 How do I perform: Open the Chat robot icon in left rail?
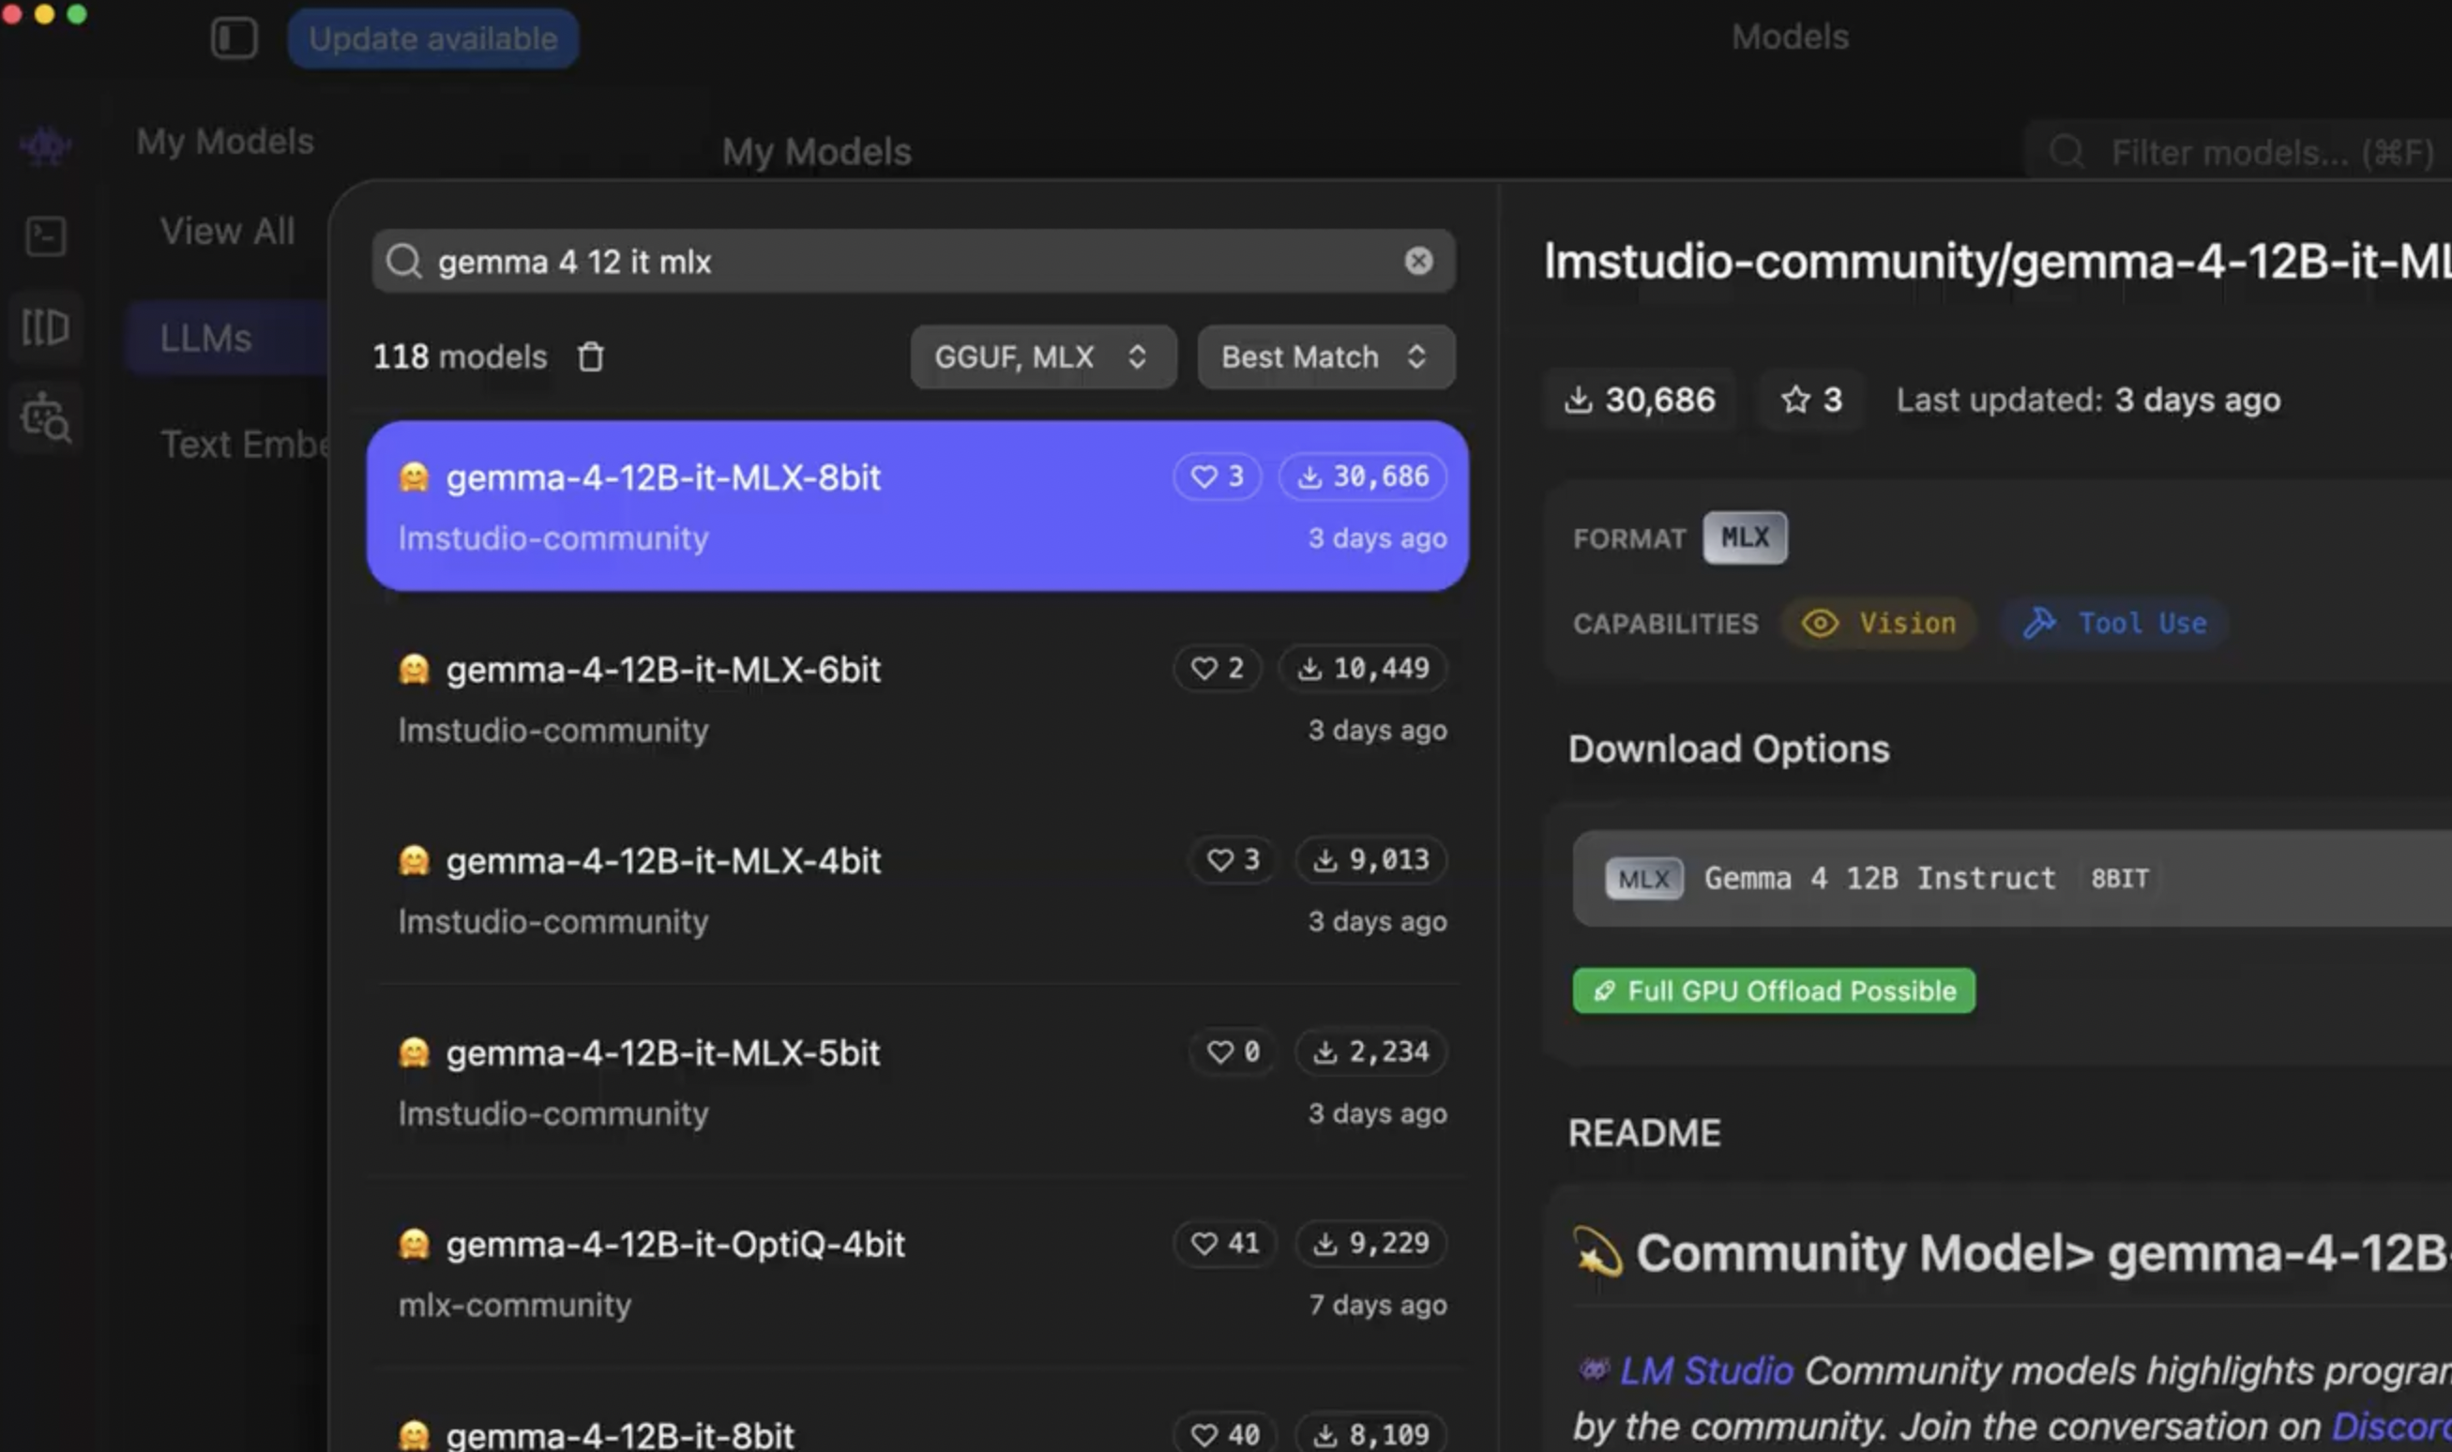(45, 145)
